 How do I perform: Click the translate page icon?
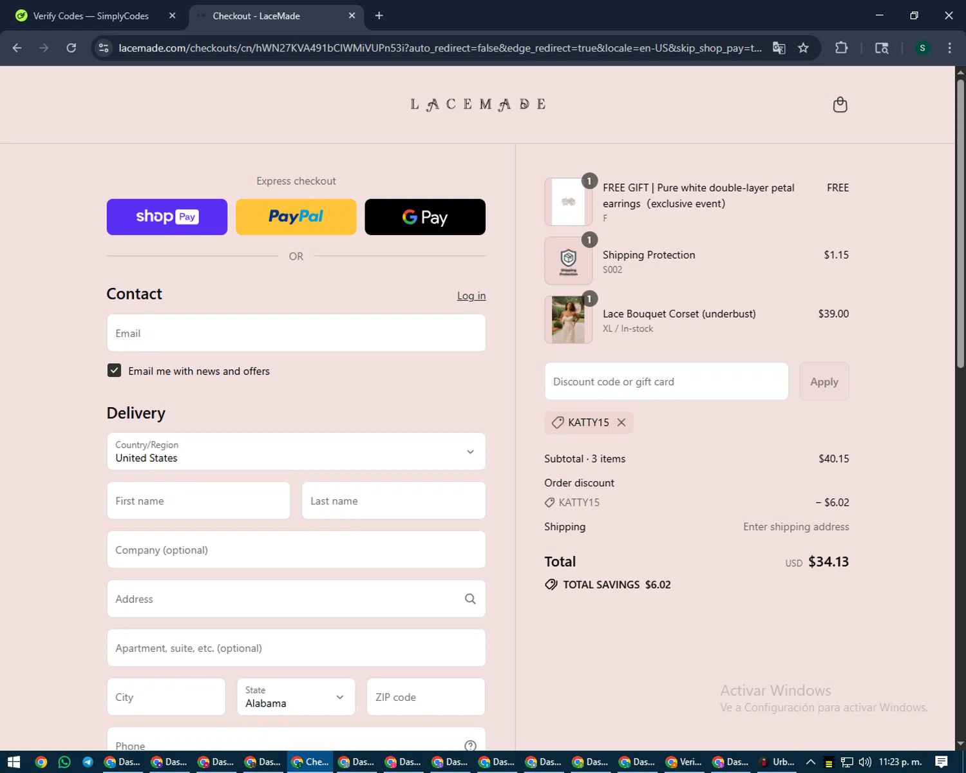(x=779, y=48)
